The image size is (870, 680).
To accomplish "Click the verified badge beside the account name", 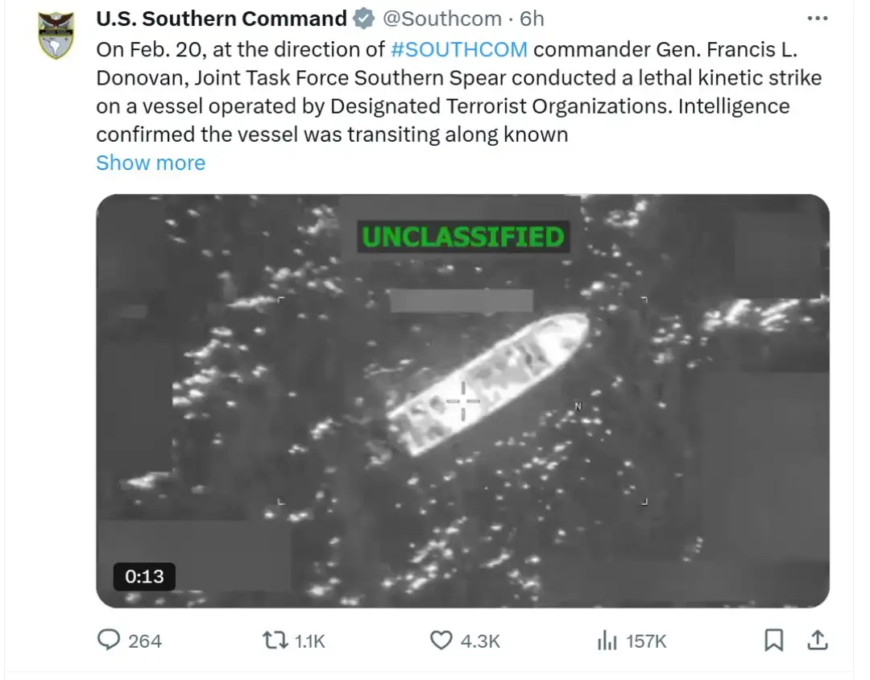I will [365, 19].
